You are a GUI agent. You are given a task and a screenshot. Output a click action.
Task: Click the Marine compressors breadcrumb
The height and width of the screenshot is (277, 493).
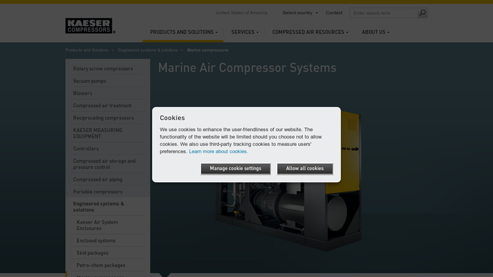(x=208, y=50)
